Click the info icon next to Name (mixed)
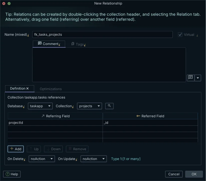 pos(28,35)
